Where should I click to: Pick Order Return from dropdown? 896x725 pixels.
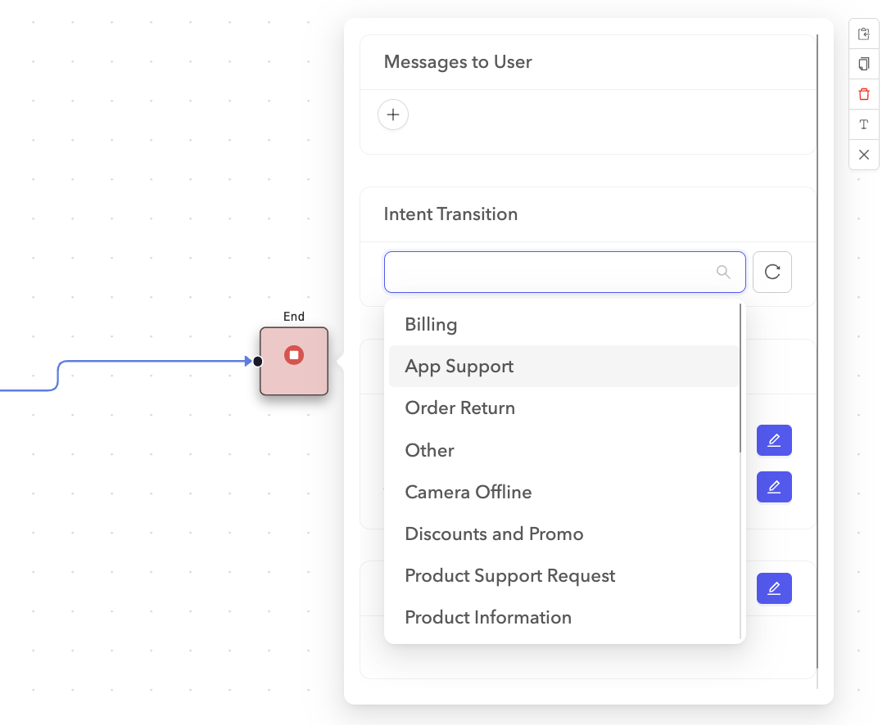pos(459,408)
